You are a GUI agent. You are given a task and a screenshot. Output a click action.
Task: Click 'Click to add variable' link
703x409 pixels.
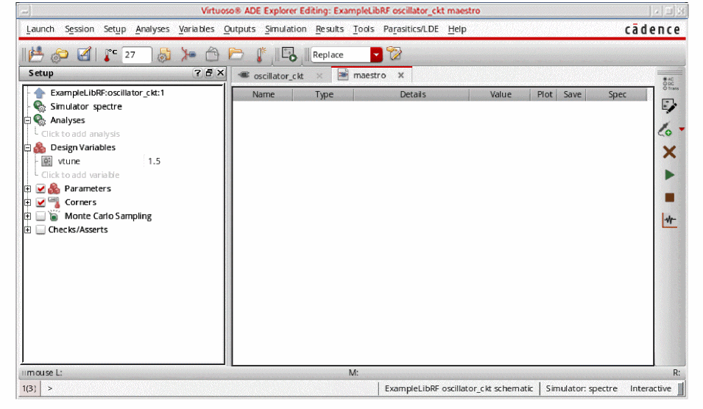click(80, 175)
